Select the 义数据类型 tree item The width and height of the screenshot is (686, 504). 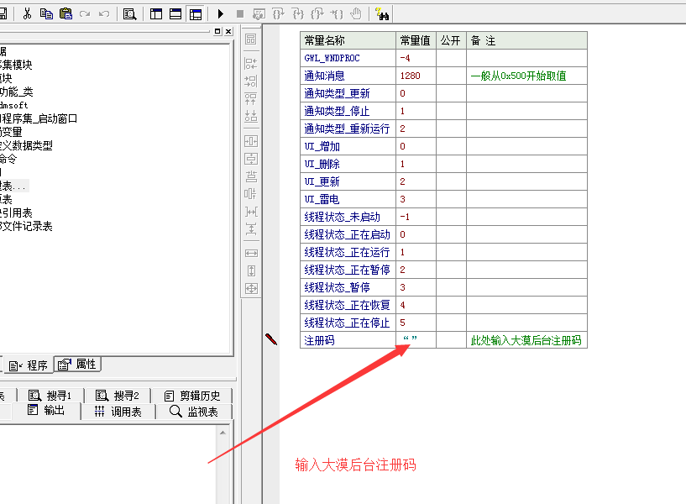click(x=26, y=145)
